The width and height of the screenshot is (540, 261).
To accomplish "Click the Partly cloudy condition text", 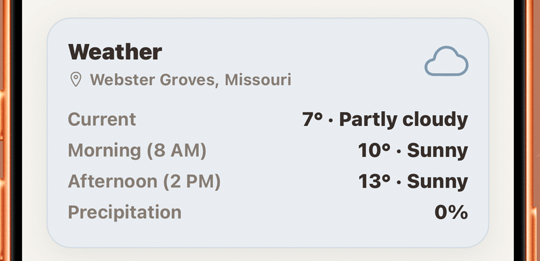I will 403,120.
